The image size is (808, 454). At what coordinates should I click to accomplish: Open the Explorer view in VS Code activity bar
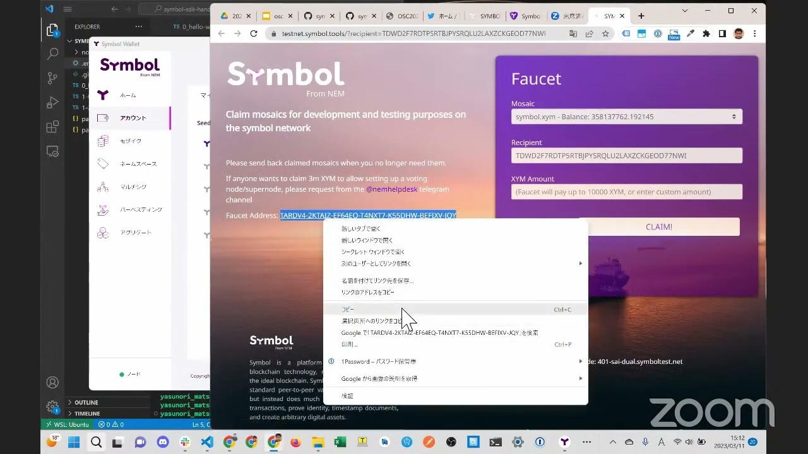[x=53, y=30]
